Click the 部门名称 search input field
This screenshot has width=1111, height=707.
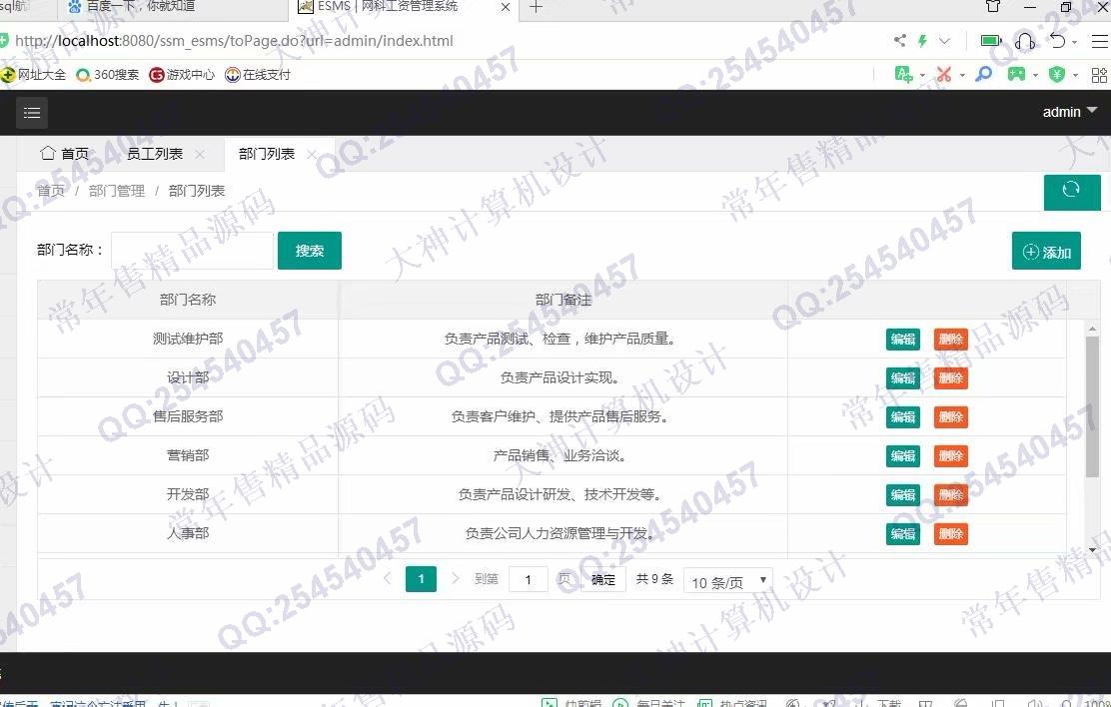tap(192, 251)
